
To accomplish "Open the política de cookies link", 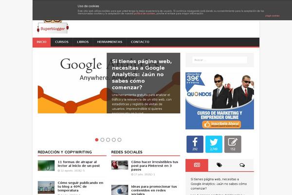I will point(145,14).
